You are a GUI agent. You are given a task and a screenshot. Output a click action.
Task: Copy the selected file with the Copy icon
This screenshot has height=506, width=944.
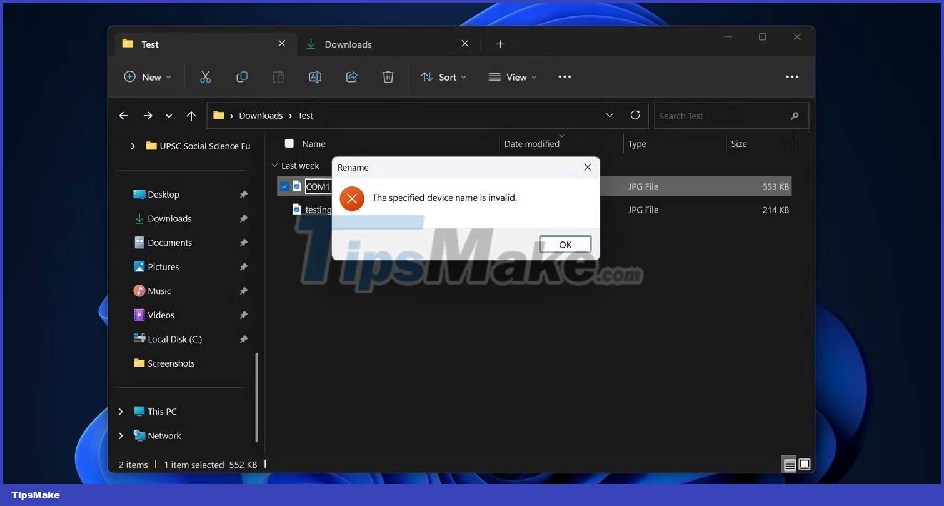[x=242, y=76]
